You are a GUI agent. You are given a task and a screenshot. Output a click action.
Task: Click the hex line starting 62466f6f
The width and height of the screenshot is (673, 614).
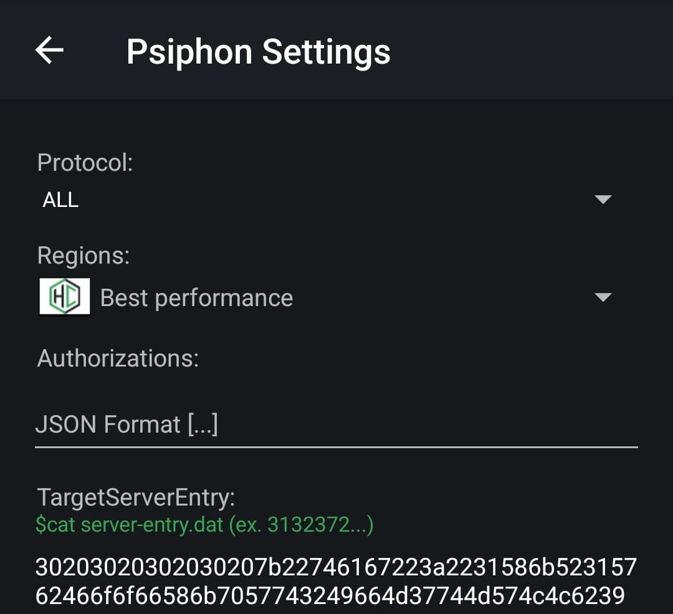tap(330, 597)
